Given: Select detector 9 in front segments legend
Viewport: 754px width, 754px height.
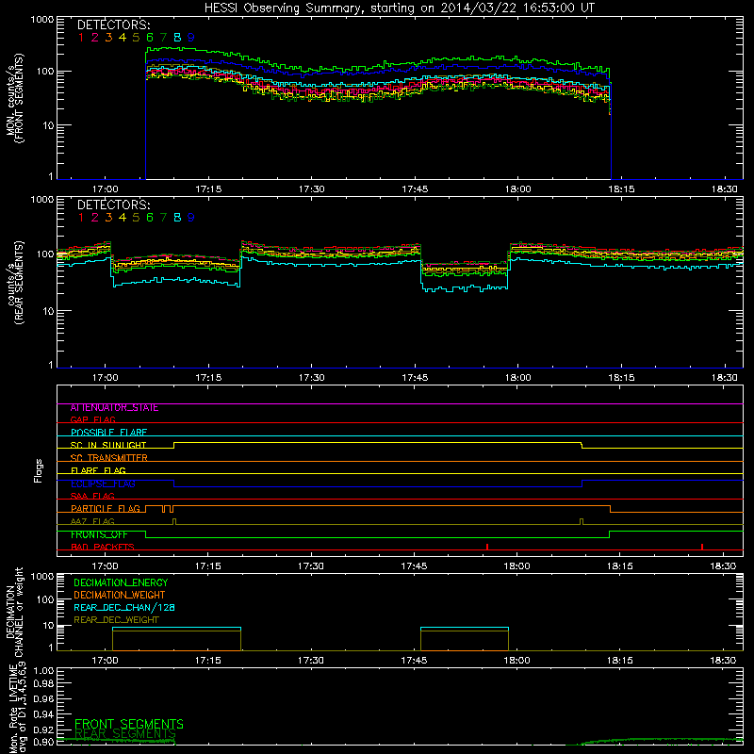Looking at the screenshot, I should point(191,38).
